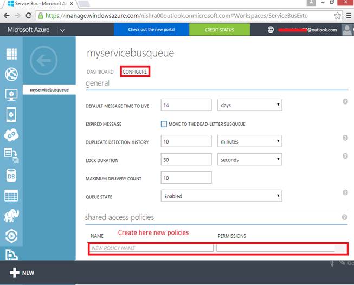Open Service Bus icon at sidebar bottom
Viewport: 354px width, 285px height.
coord(11,255)
